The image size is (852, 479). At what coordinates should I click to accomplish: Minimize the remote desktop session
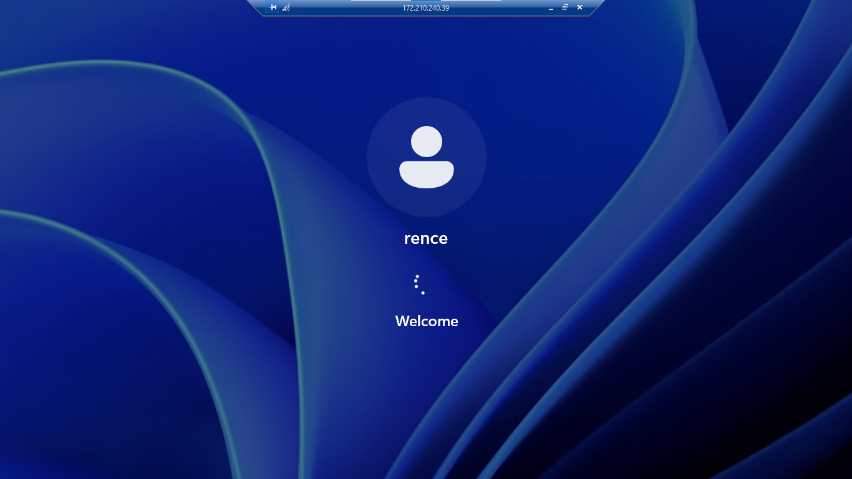coord(551,7)
